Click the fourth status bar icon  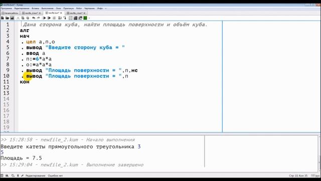coord(18,175)
